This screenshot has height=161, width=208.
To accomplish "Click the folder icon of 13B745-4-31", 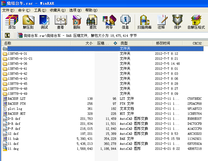I will [x=5, y=54].
